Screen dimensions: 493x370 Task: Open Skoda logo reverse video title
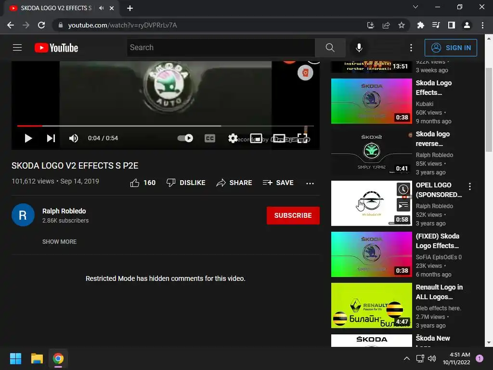[433, 139]
